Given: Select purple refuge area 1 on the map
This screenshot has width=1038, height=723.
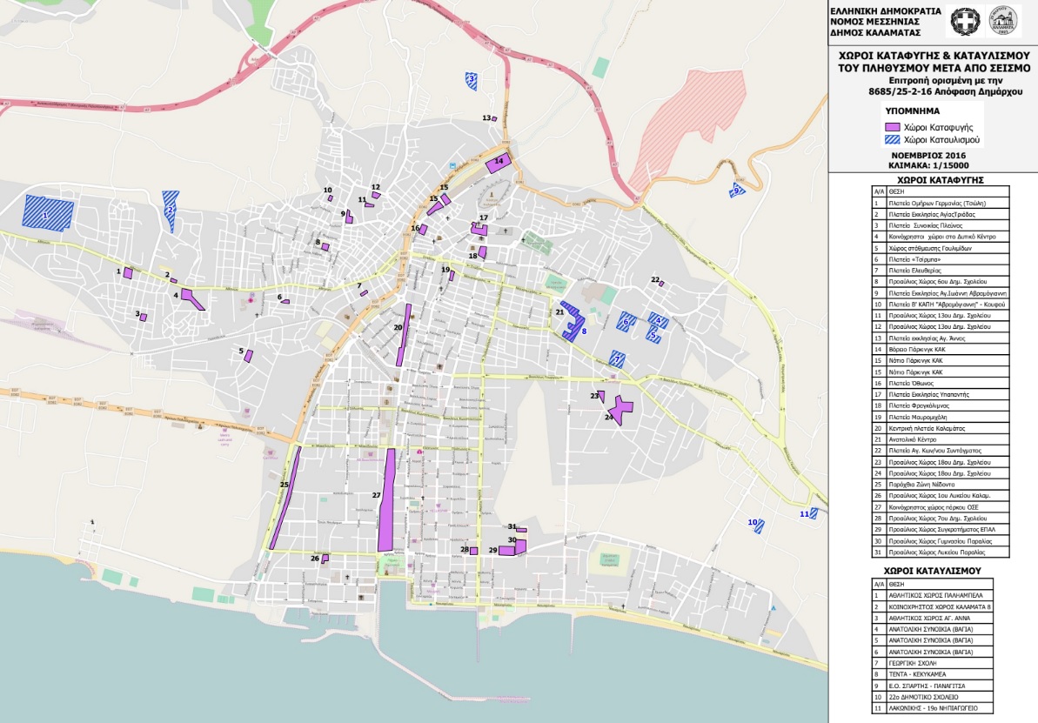Looking at the screenshot, I should [x=129, y=273].
